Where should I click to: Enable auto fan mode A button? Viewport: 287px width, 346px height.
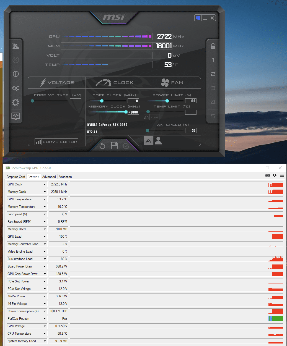pyautogui.click(x=148, y=141)
